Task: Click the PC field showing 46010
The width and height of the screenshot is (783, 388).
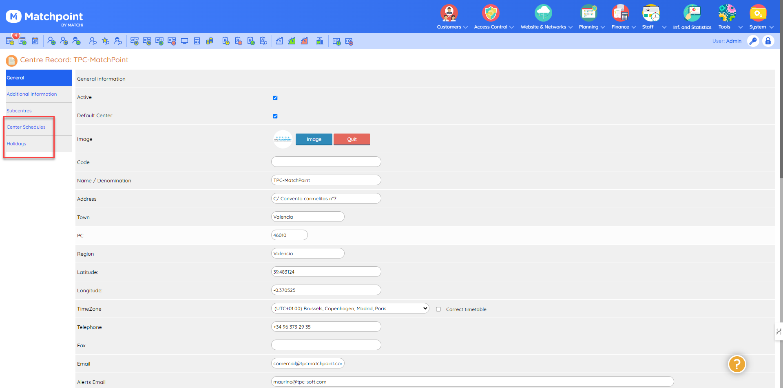Action: [x=290, y=235]
